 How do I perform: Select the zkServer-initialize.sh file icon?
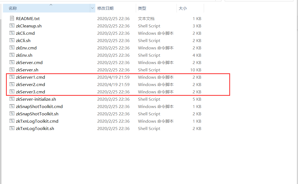[x=12, y=99]
